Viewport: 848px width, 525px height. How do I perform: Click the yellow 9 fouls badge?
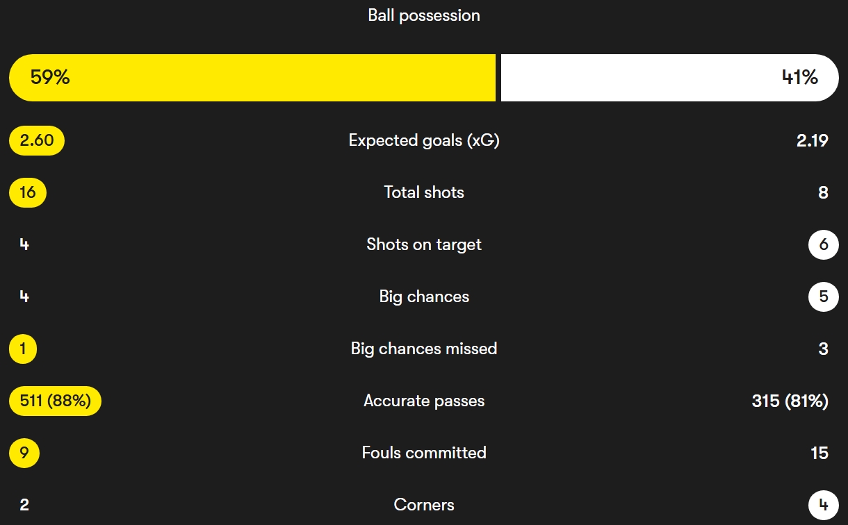(x=24, y=453)
